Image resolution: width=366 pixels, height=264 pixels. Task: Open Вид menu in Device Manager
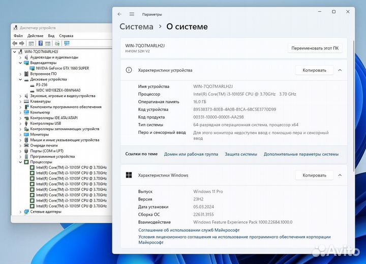pyautogui.click(x=51, y=36)
